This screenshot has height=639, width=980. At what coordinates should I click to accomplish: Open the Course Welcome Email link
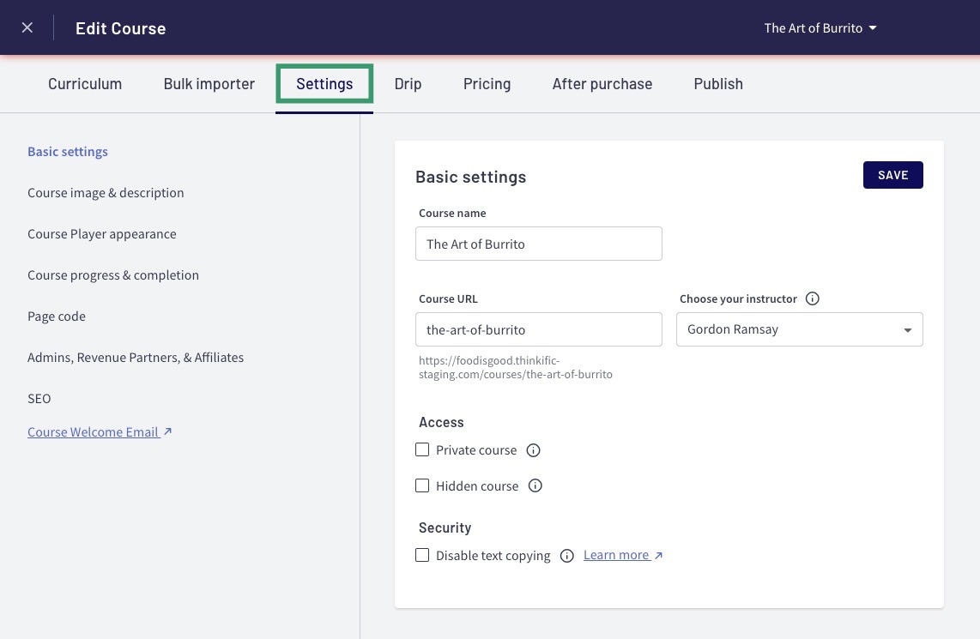(x=93, y=432)
